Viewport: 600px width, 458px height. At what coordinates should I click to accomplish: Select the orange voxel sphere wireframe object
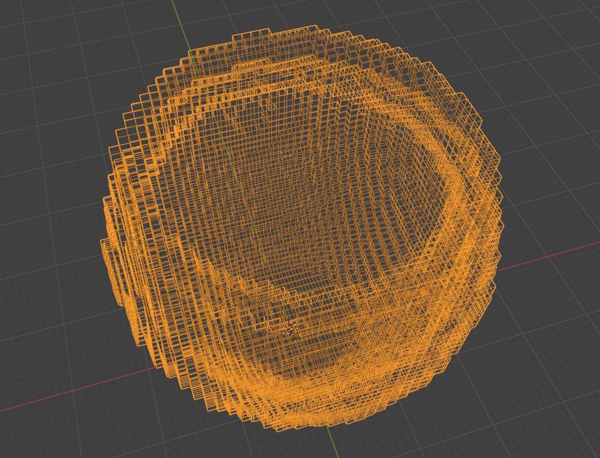pyautogui.click(x=302, y=228)
